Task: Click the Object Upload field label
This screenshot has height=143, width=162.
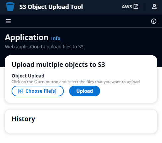Action: point(28,76)
